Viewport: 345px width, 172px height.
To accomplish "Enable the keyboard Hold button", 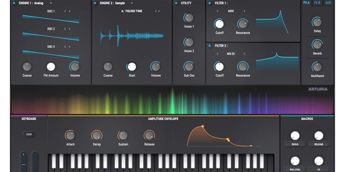I will (29, 134).
